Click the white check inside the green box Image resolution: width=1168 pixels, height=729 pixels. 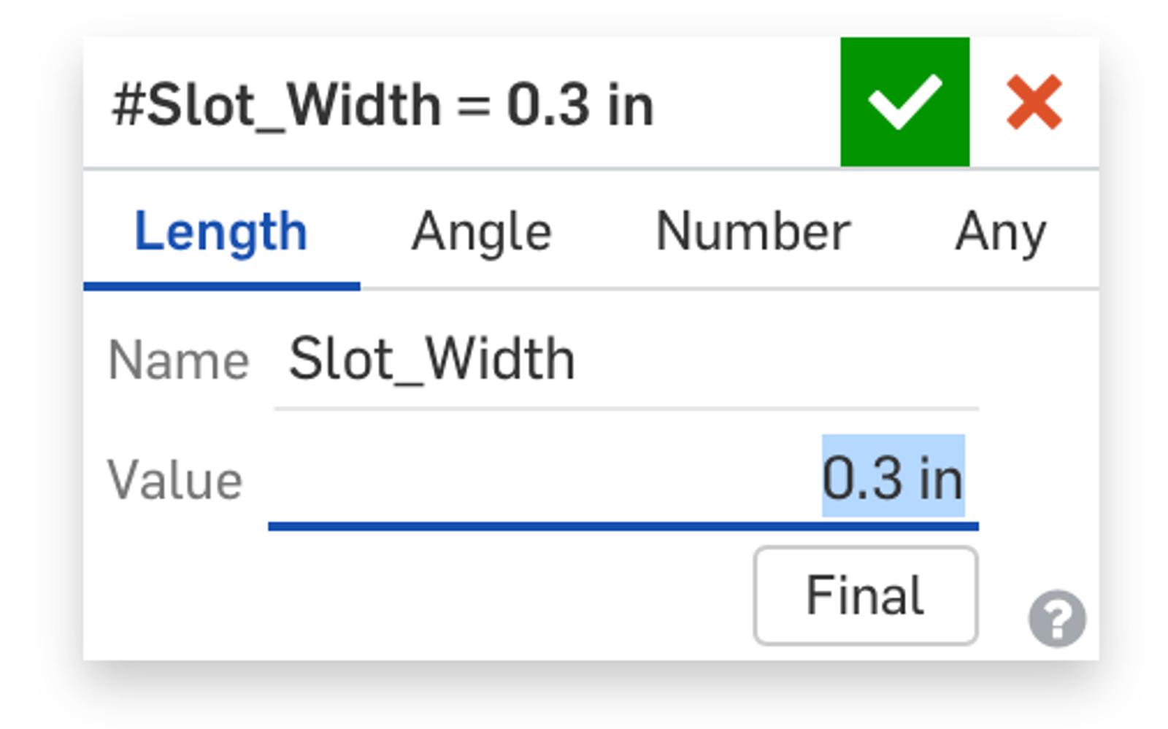pos(904,101)
